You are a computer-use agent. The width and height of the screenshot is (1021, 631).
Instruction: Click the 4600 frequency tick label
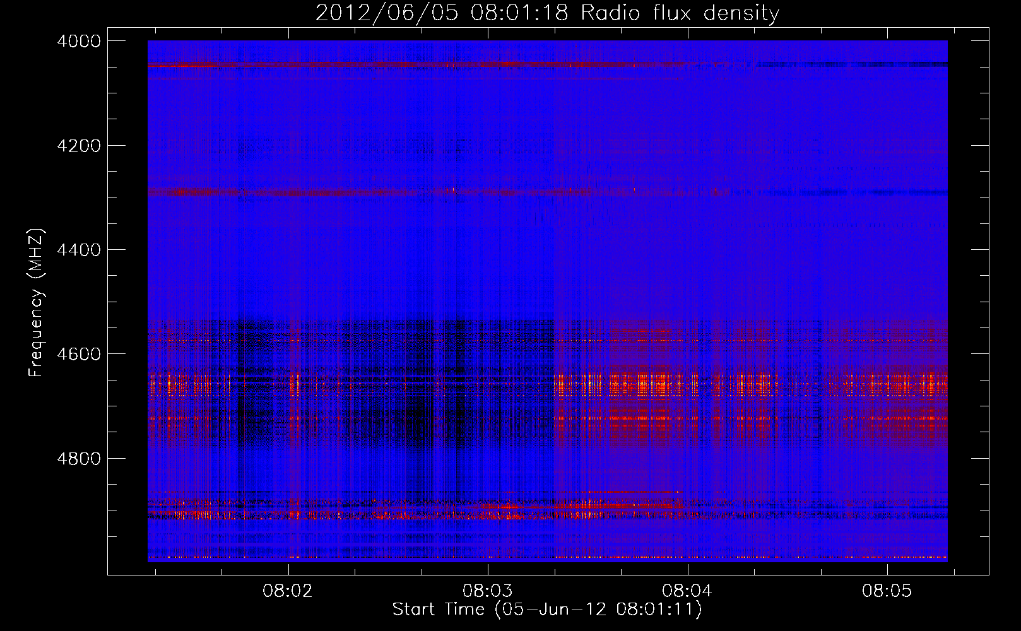pos(79,354)
